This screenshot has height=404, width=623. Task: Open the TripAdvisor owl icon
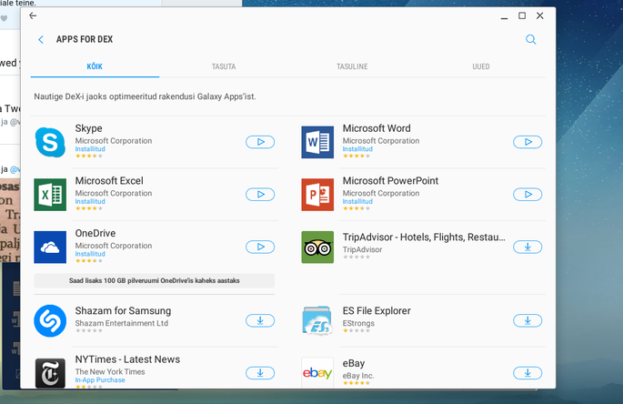[317, 247]
